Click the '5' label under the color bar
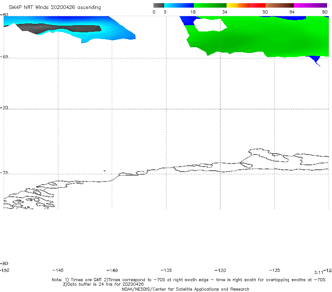Image resolution: width=332 pixels, height=292 pixels. point(165,12)
